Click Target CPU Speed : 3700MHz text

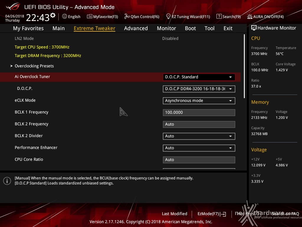click(x=42, y=47)
